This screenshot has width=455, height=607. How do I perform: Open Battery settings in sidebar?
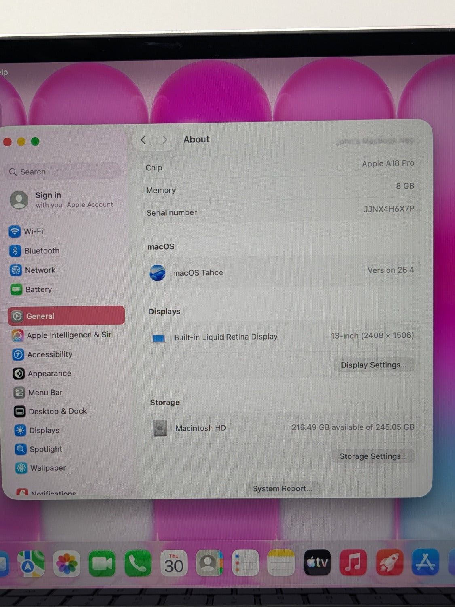[x=31, y=289]
